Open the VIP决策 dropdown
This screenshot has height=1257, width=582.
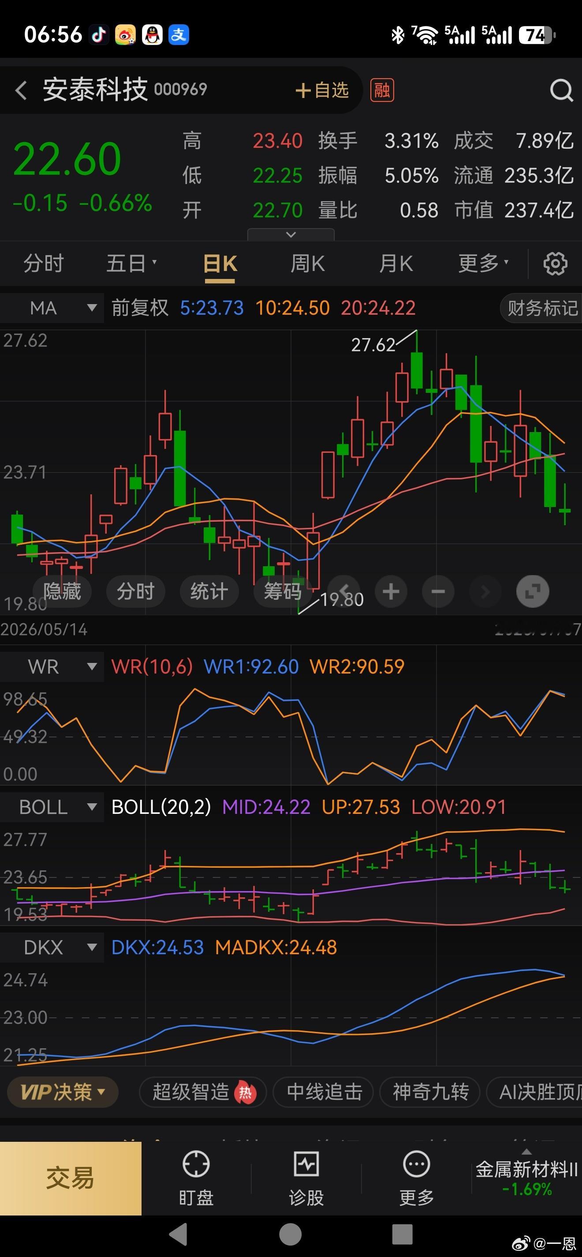tap(63, 1092)
